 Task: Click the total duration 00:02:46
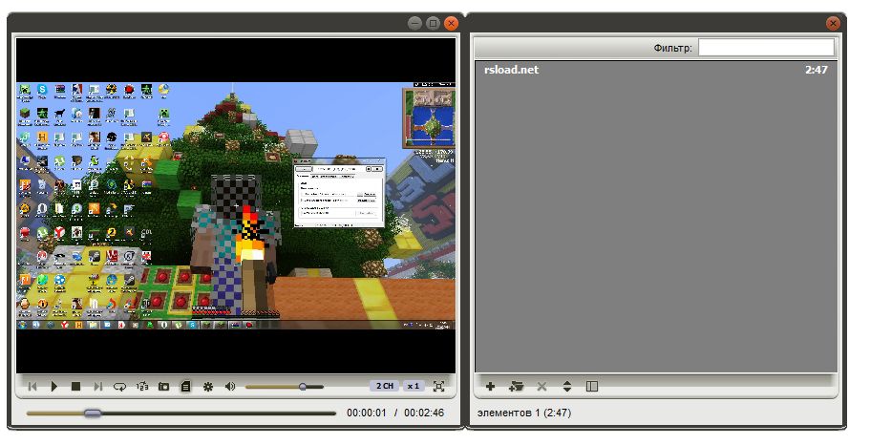424,413
